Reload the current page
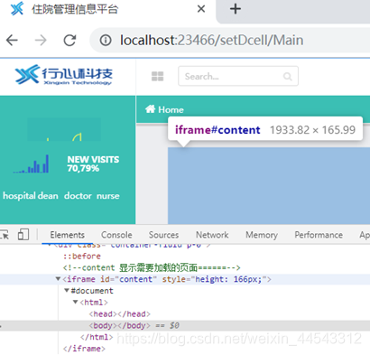The width and height of the screenshot is (370, 355). pyautogui.click(x=69, y=40)
